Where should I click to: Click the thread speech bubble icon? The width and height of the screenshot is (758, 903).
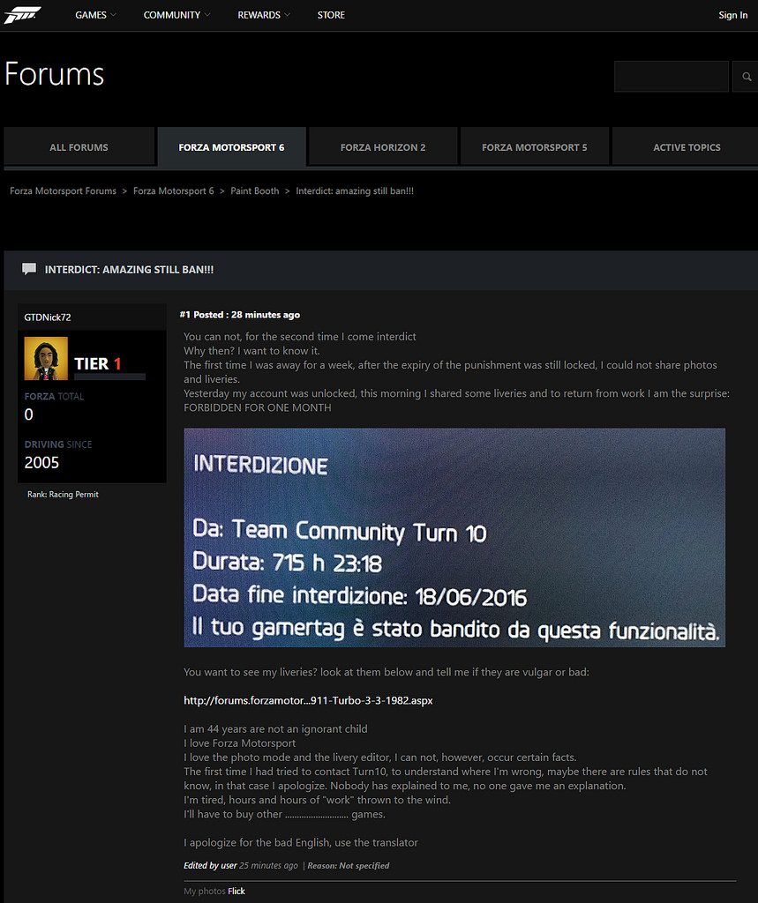point(29,269)
